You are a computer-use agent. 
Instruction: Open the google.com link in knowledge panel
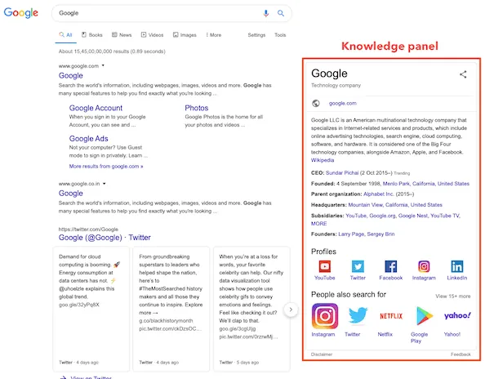click(343, 104)
